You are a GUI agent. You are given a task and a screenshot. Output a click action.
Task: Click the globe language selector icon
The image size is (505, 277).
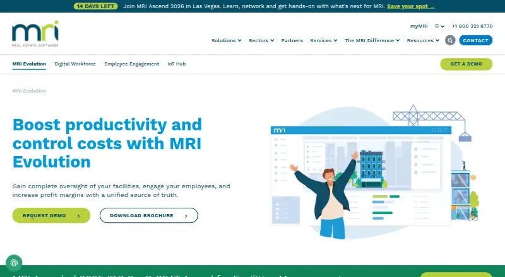[x=437, y=26]
